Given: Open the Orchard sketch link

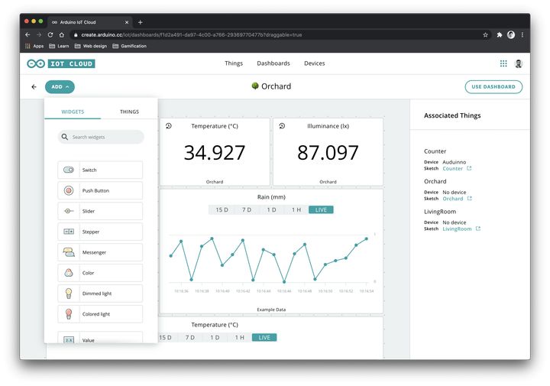Looking at the screenshot, I should coord(453,199).
